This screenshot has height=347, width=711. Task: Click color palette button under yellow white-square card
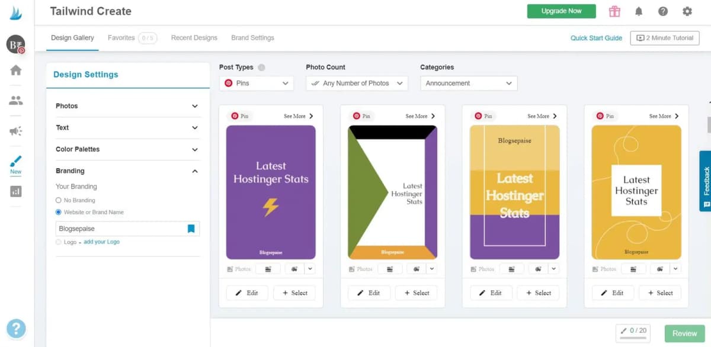[x=660, y=269]
